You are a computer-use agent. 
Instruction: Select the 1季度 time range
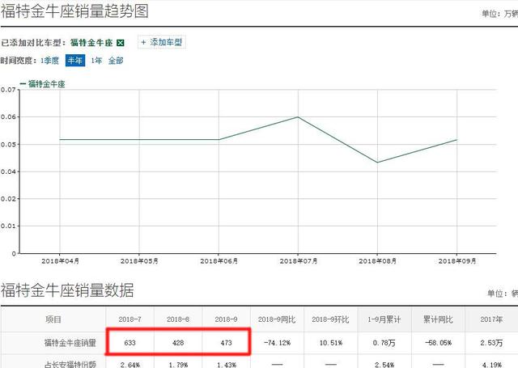pyautogui.click(x=49, y=61)
